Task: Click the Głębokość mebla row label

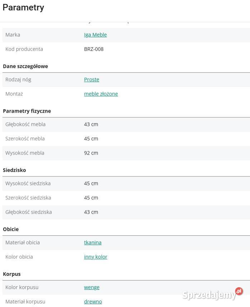Action: (25, 124)
